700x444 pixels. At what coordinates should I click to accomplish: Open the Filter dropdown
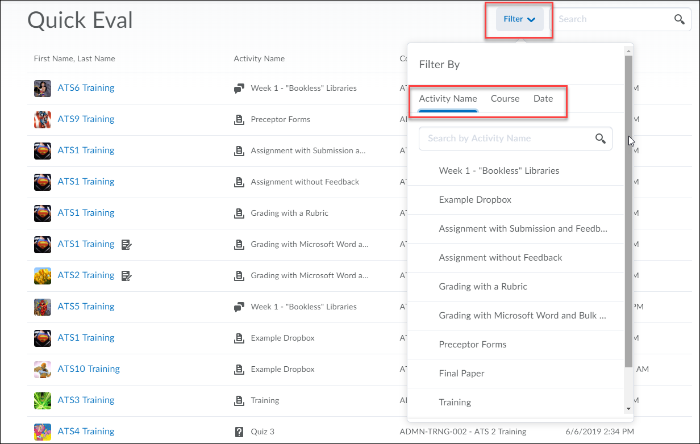518,18
